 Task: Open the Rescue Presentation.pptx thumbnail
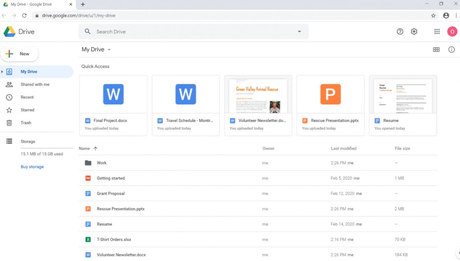330,94
